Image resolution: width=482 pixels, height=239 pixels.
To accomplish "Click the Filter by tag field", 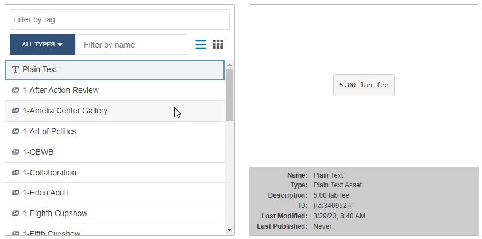I will coord(119,19).
